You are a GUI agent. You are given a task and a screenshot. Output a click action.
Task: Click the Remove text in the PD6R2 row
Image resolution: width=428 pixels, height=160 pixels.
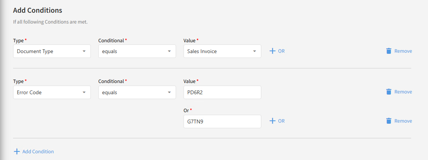[x=403, y=92]
